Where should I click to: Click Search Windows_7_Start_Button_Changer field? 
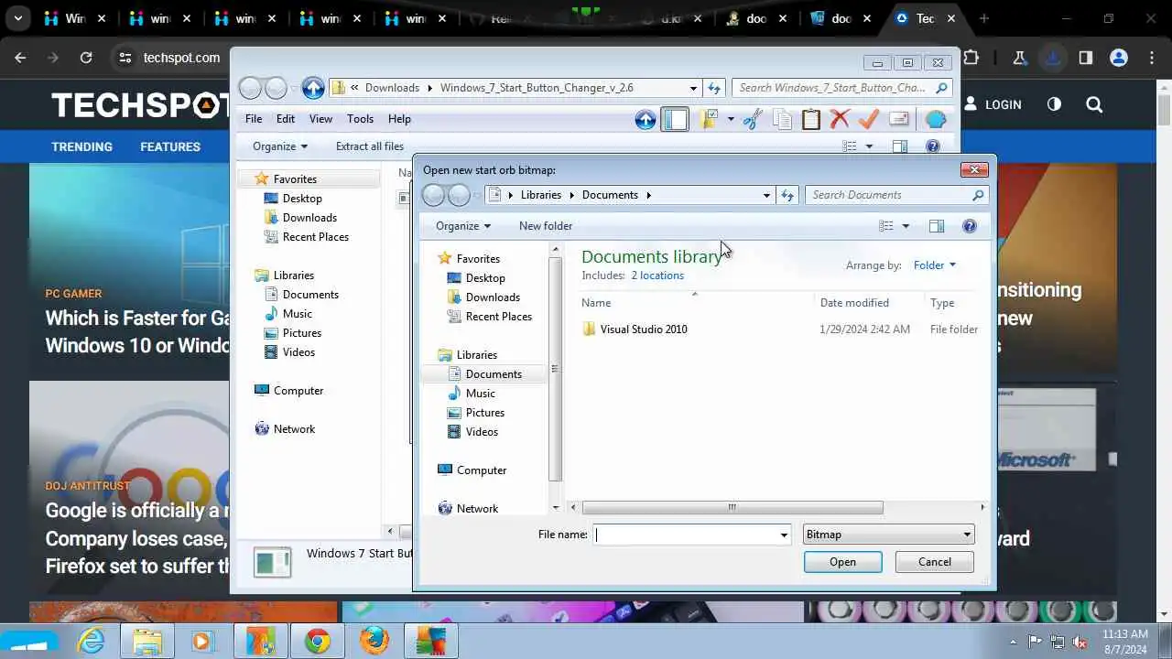[841, 88]
